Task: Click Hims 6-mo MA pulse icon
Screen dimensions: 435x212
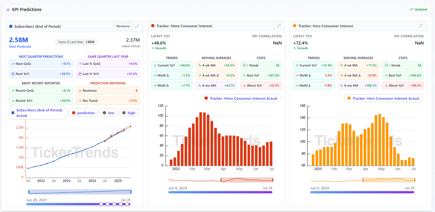Action: coord(200,86)
